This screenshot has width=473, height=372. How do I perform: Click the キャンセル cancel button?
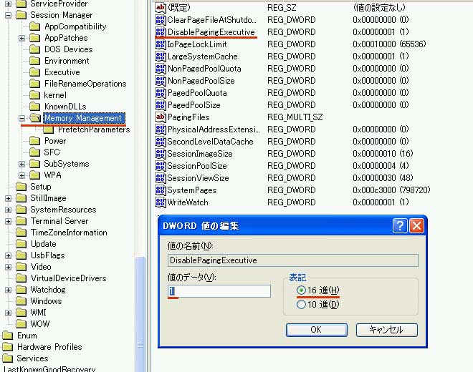[387, 330]
